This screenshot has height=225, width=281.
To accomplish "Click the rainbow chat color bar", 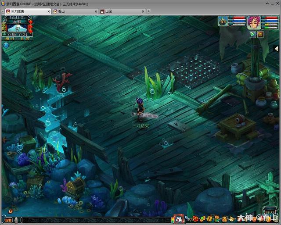I will (173, 220).
